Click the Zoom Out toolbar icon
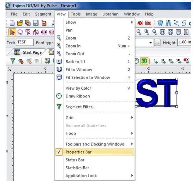Image resolution: width=193 pixels, height=185 pixels. (155, 32)
